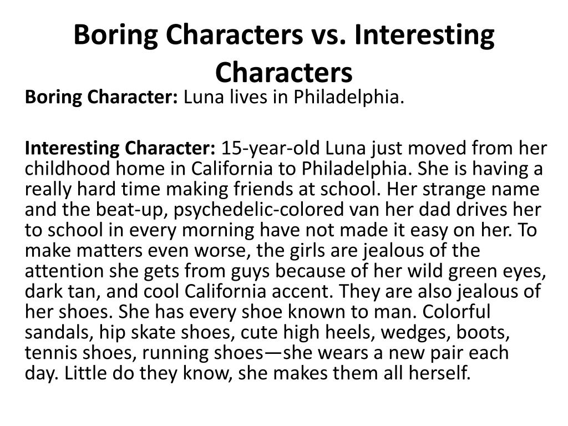568x426 pixels.
Task: Click final sentence 'she makes them all herself'
Action: 354,373
